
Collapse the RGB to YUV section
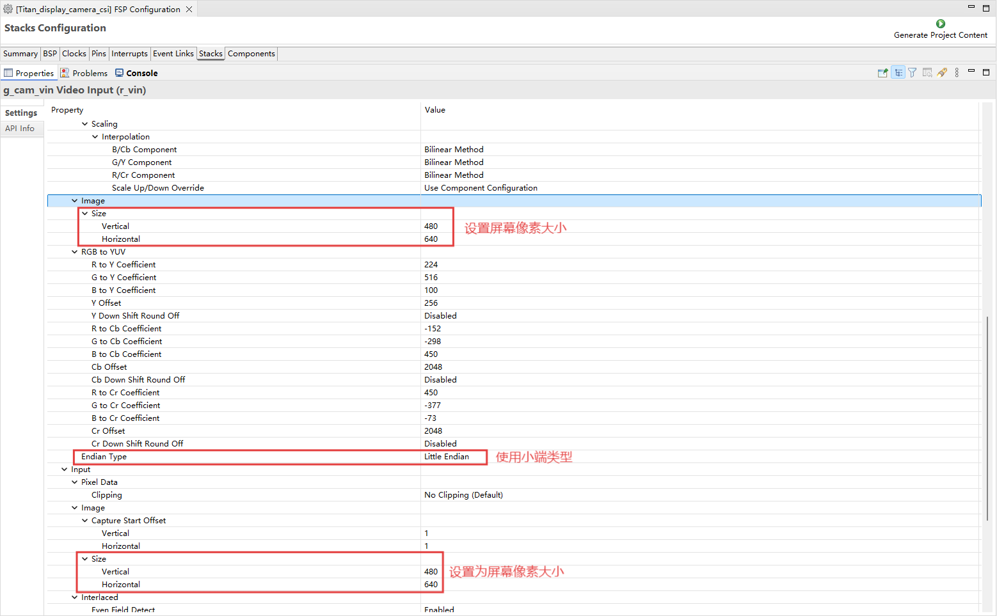click(x=75, y=252)
